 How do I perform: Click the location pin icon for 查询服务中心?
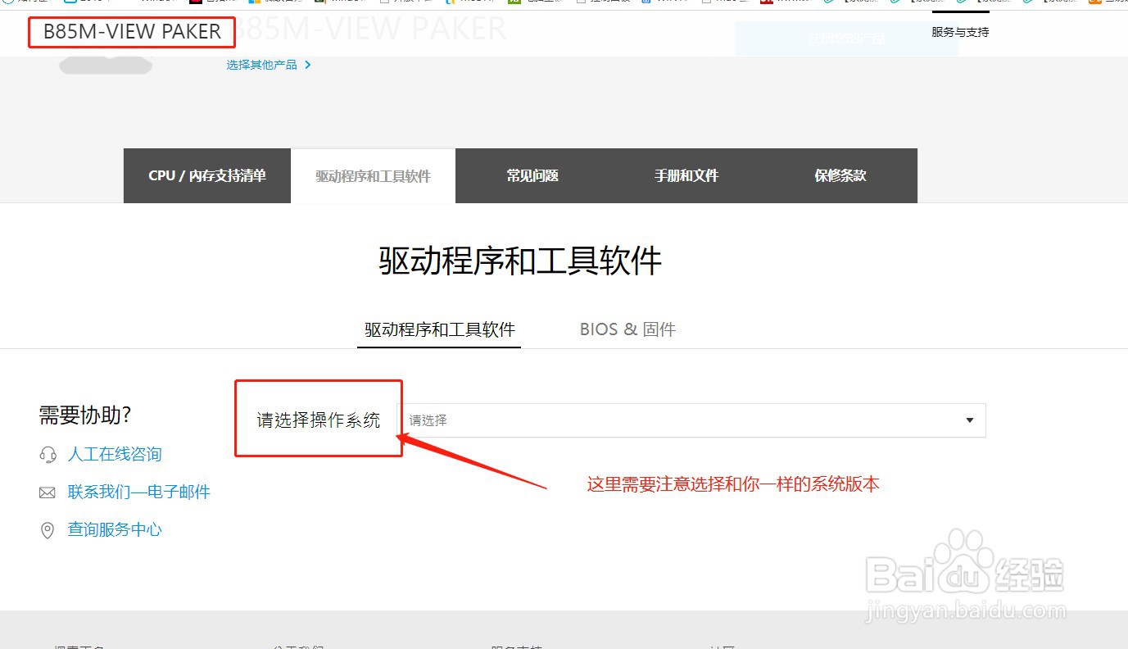48,529
